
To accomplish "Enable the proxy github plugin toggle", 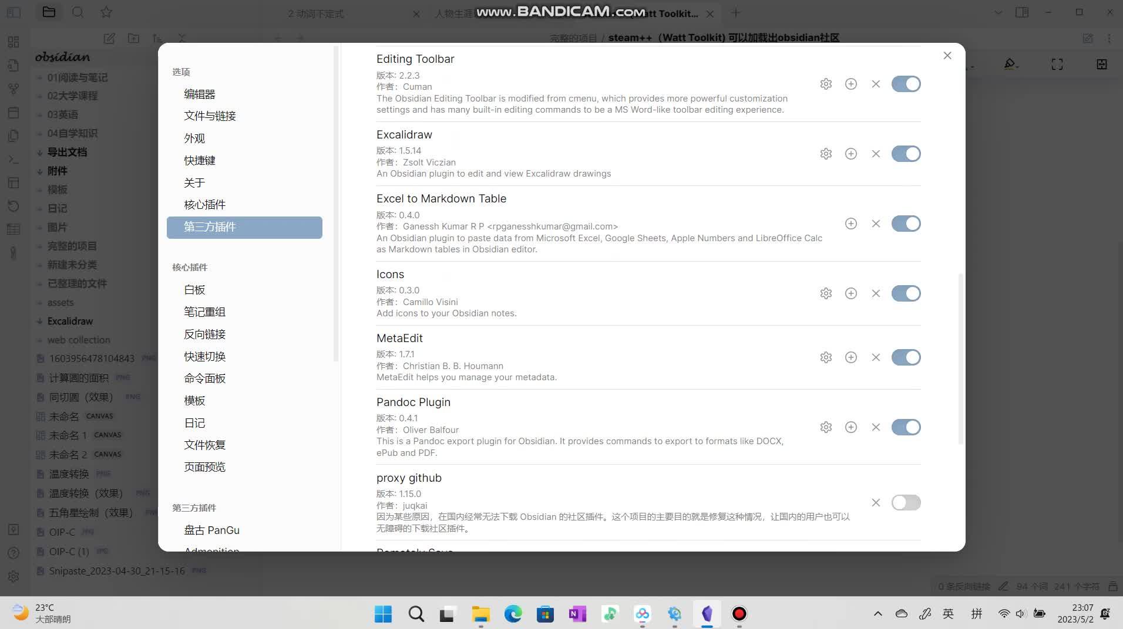I will [906, 503].
